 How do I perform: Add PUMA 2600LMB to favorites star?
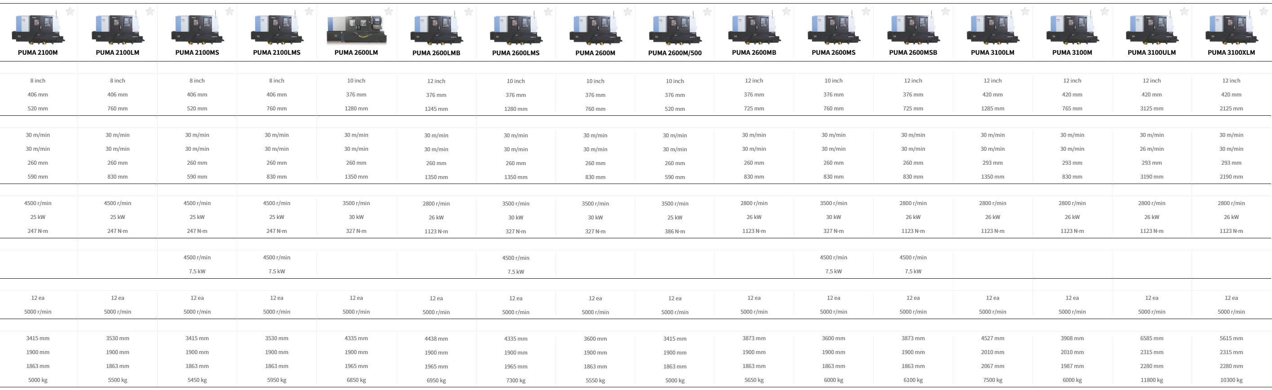(x=469, y=11)
